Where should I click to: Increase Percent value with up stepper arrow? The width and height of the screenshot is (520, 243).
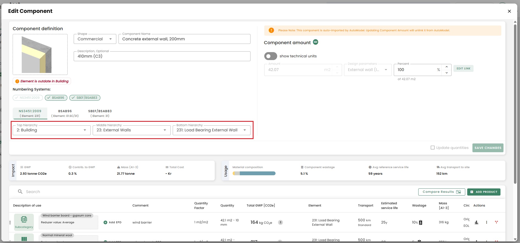[447, 67]
